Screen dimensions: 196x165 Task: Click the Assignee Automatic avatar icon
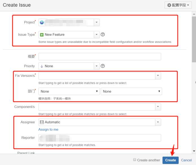click(42, 122)
